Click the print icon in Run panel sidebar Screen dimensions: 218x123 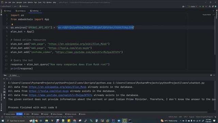click(x=4, y=95)
